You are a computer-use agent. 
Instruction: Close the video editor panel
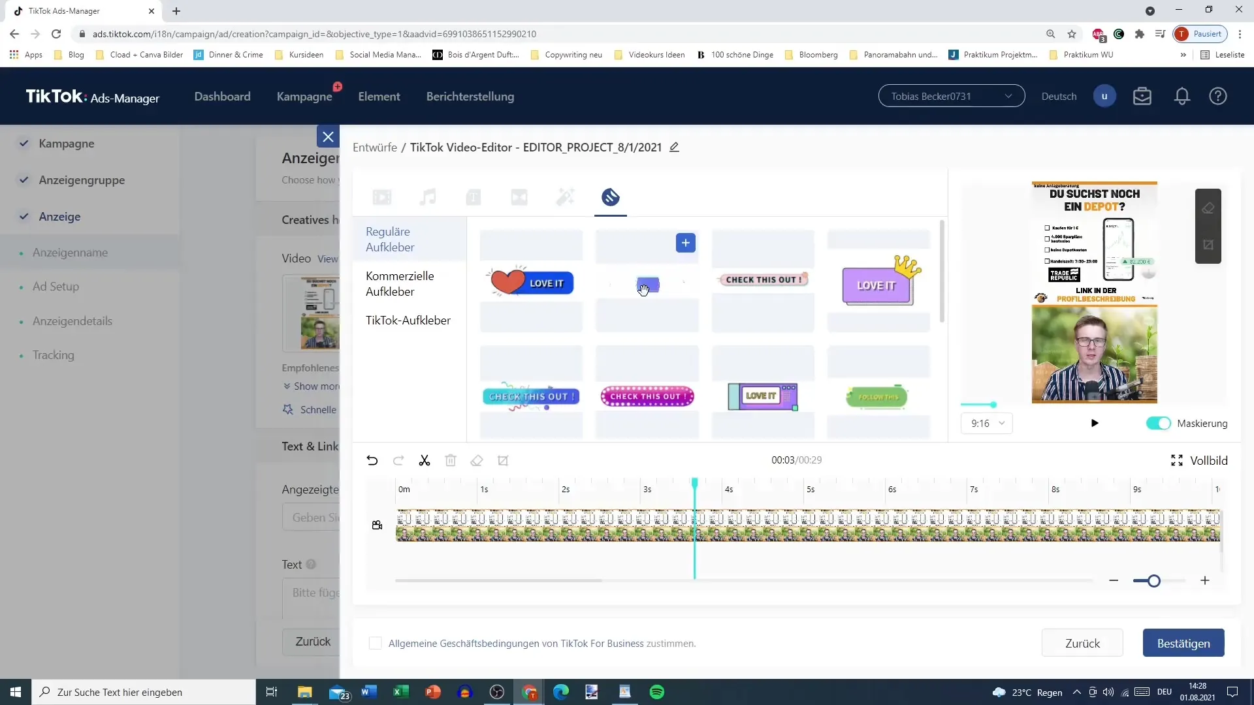[x=328, y=136]
